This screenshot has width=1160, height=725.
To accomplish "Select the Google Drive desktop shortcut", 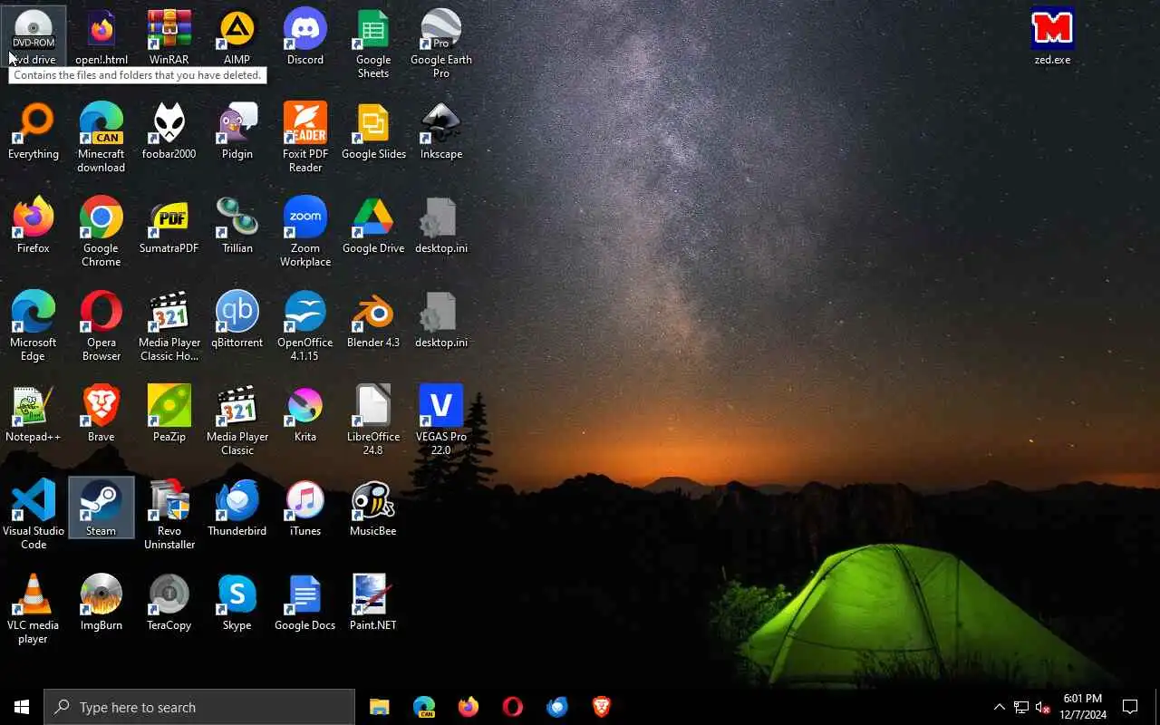I will pos(373,226).
